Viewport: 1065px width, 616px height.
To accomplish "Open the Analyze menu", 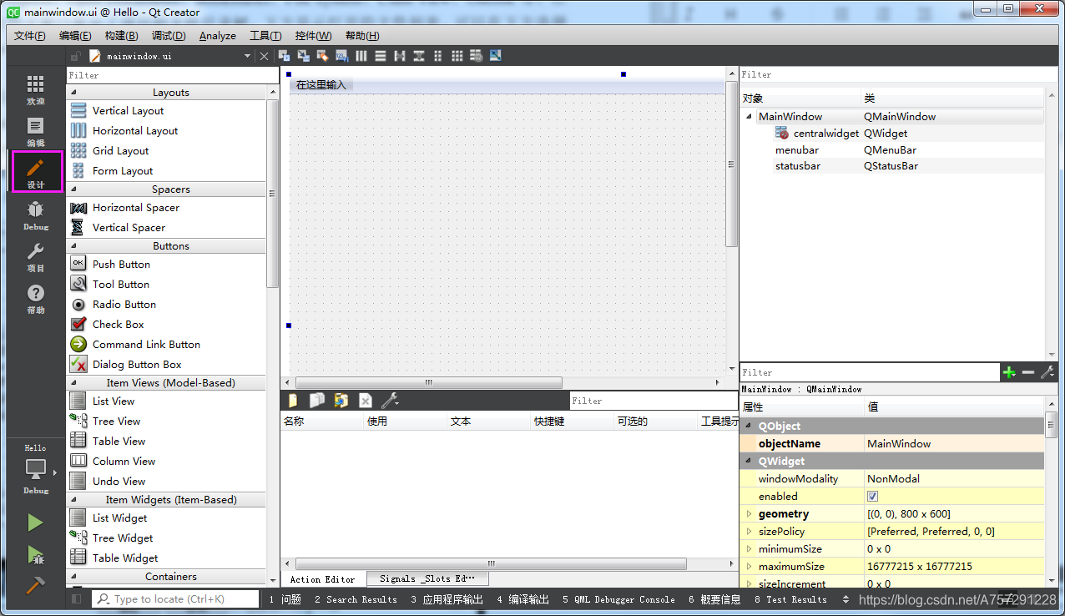I will pyautogui.click(x=218, y=36).
